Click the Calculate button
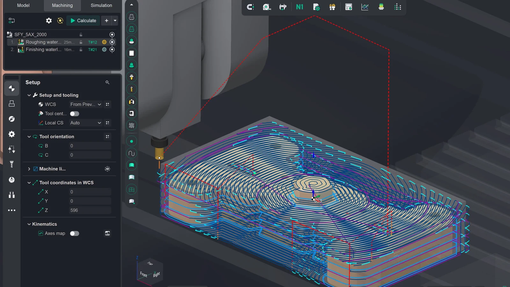Viewport: 510px width, 287px height. (x=83, y=20)
